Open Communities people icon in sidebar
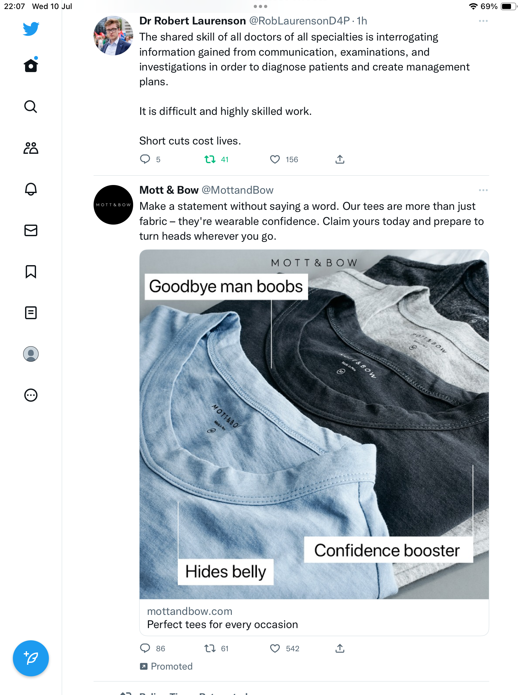This screenshot has width=521, height=695. 31,148
